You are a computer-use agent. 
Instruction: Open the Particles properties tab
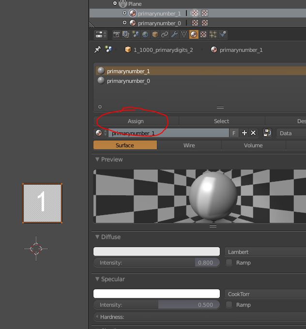click(213, 34)
